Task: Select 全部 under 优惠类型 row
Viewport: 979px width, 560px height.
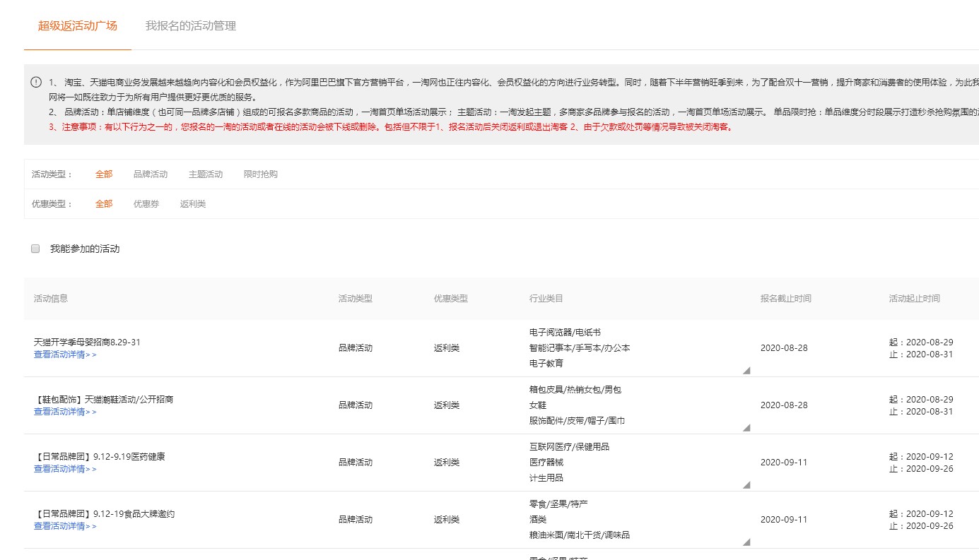Action: (104, 203)
